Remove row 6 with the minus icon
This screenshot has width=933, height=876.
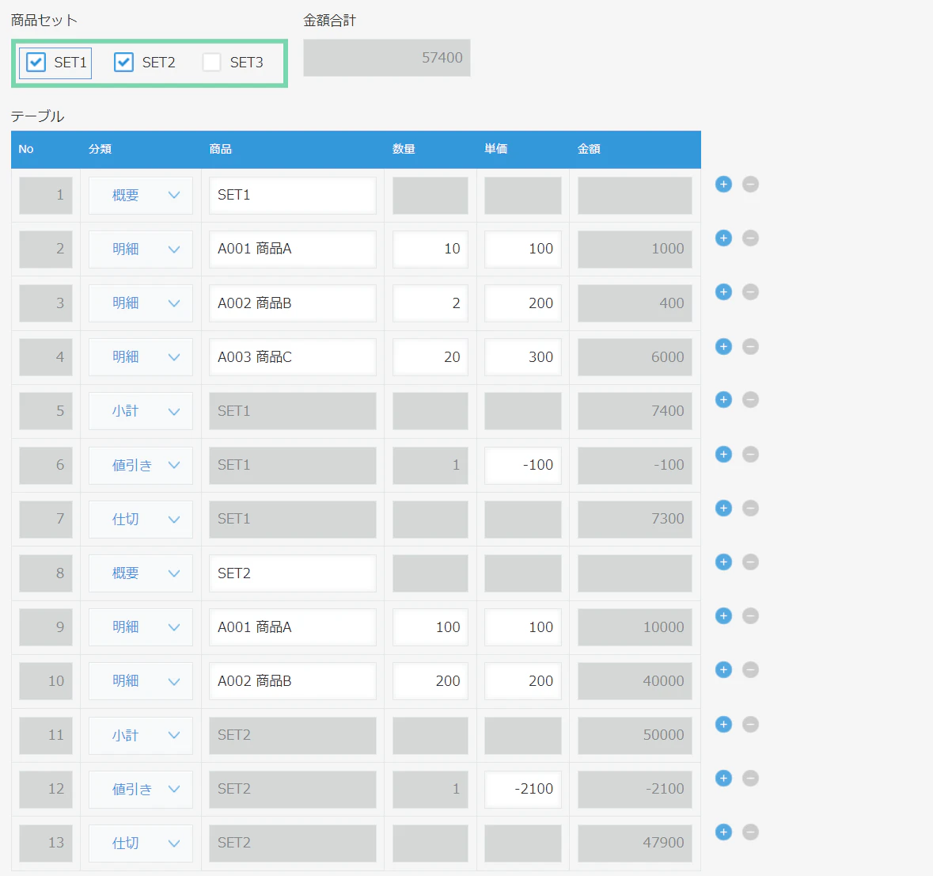[750, 455]
